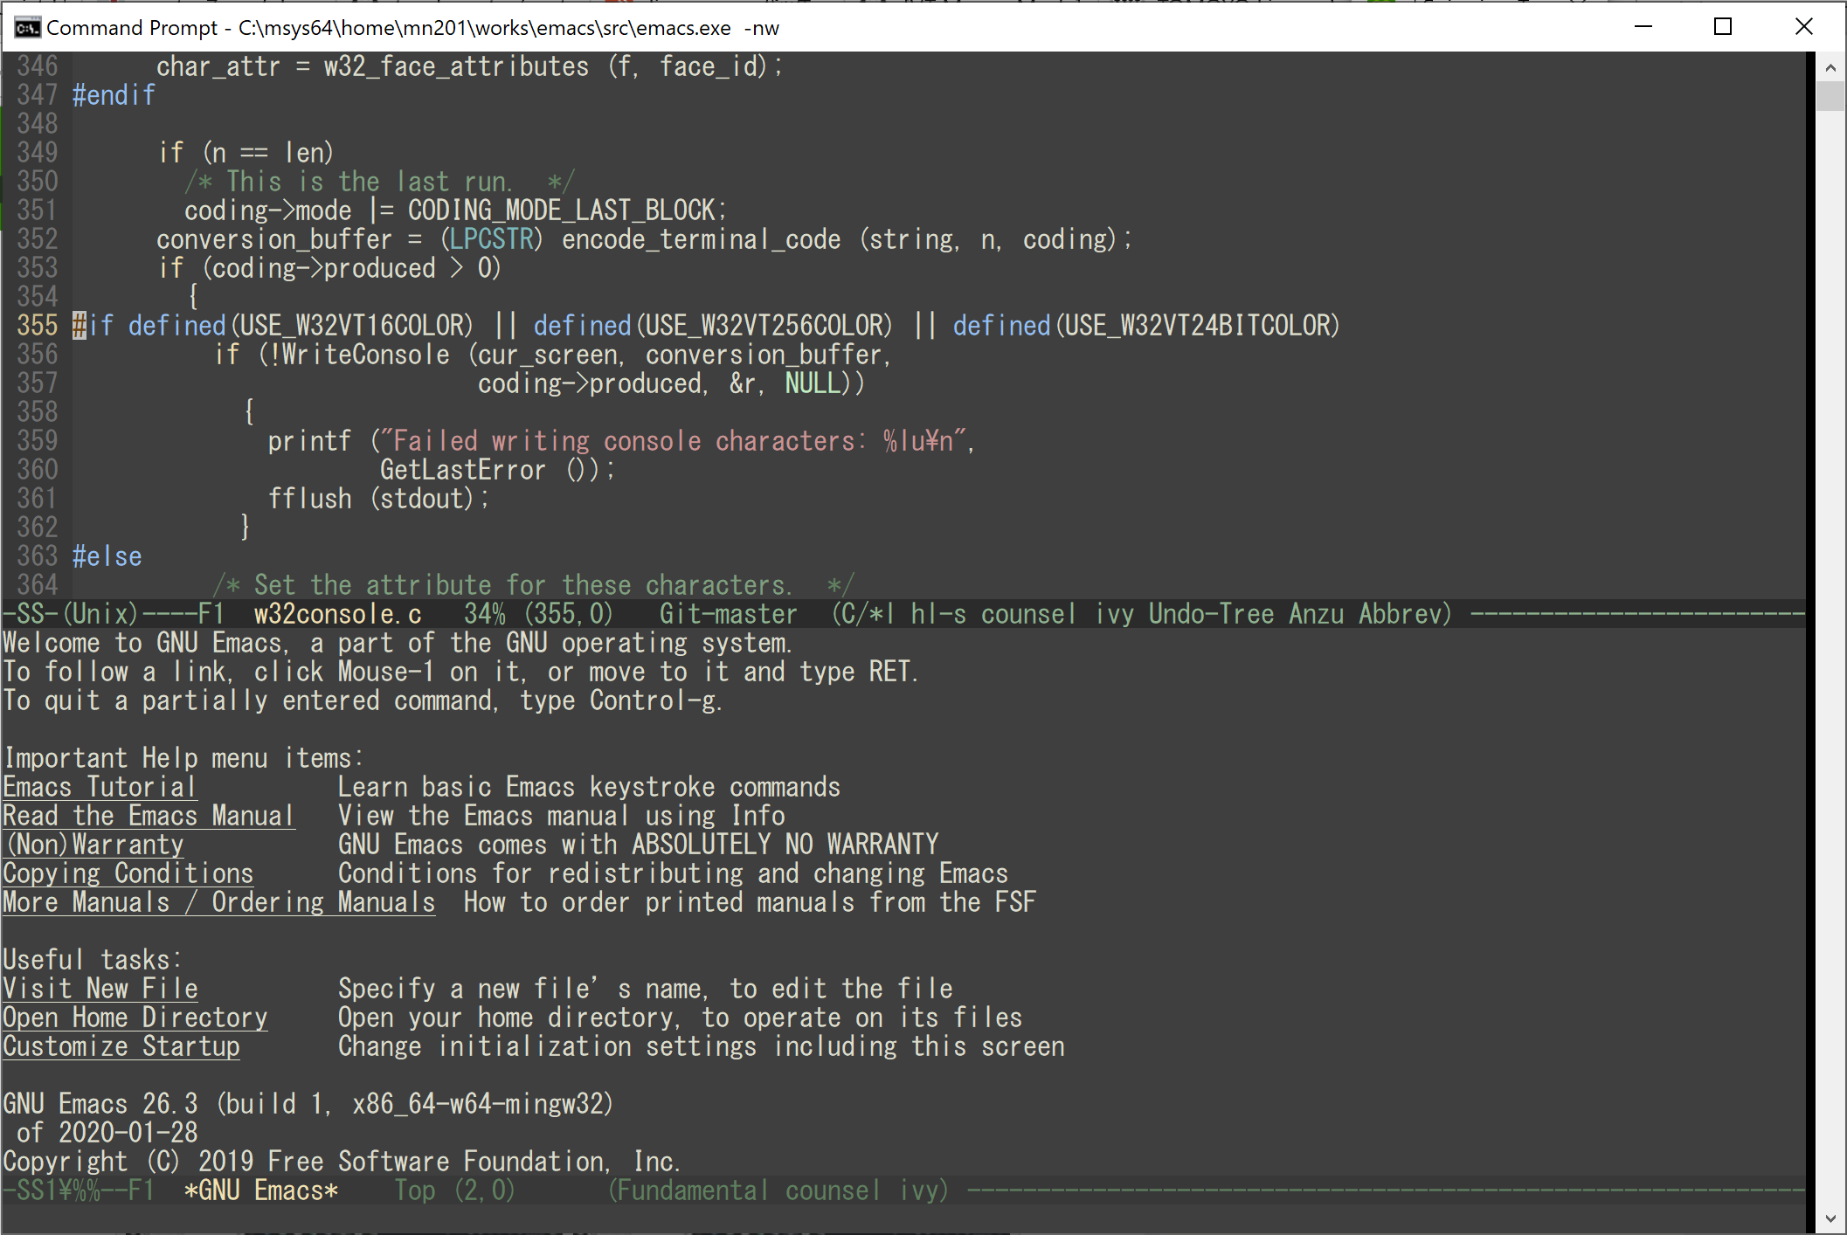Click the Command Prompt title bar icon
The image size is (1847, 1235).
tap(27, 28)
